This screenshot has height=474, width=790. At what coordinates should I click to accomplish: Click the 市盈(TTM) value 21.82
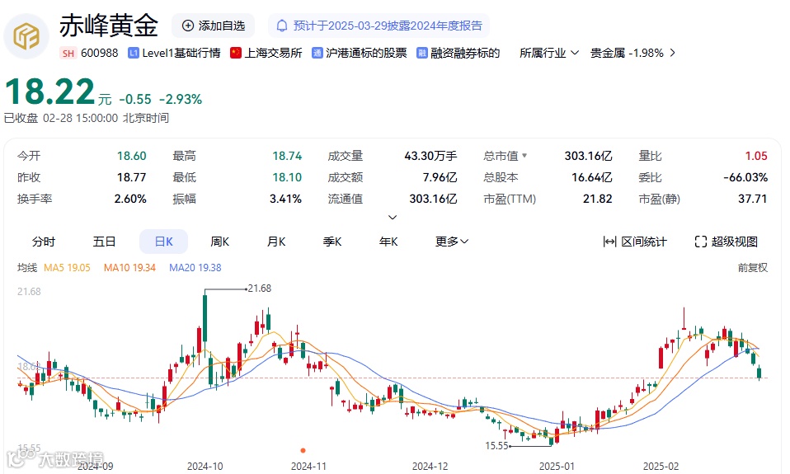[x=598, y=199]
